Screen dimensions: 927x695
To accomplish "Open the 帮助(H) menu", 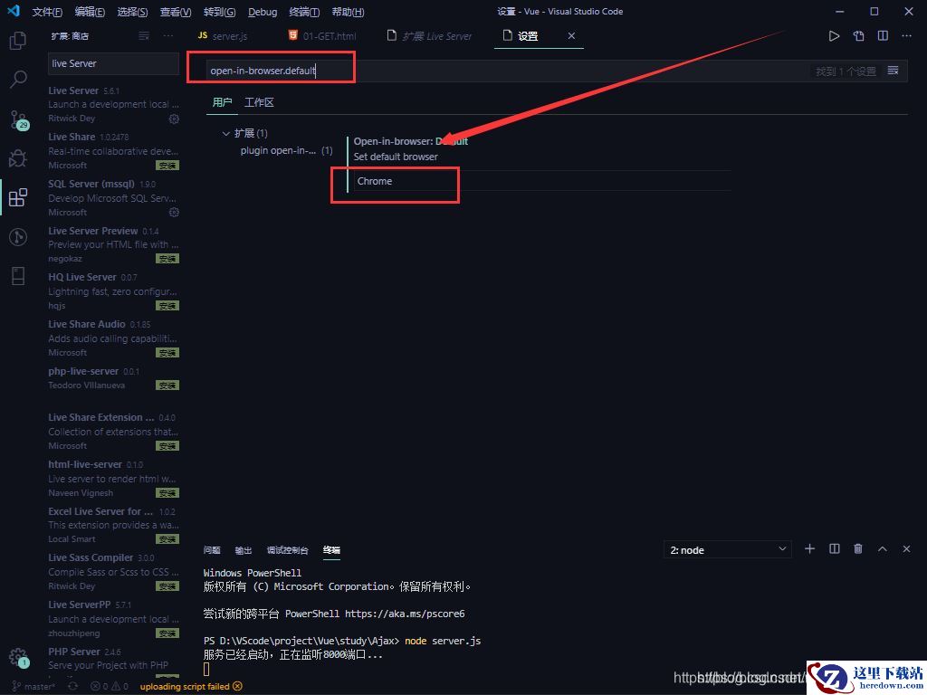I will click(x=348, y=12).
